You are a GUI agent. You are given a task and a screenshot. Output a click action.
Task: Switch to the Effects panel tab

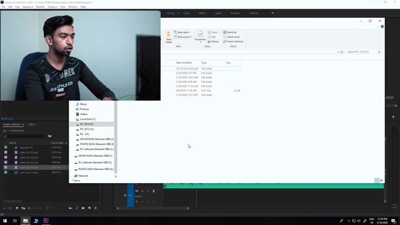[32, 124]
